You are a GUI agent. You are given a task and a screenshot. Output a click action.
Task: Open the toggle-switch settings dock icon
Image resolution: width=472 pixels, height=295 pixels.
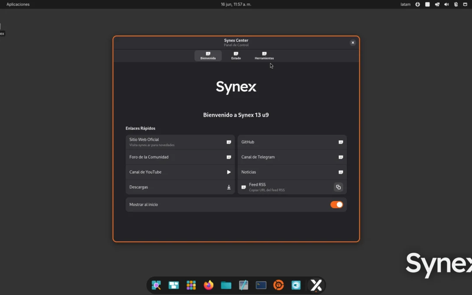[296, 285]
